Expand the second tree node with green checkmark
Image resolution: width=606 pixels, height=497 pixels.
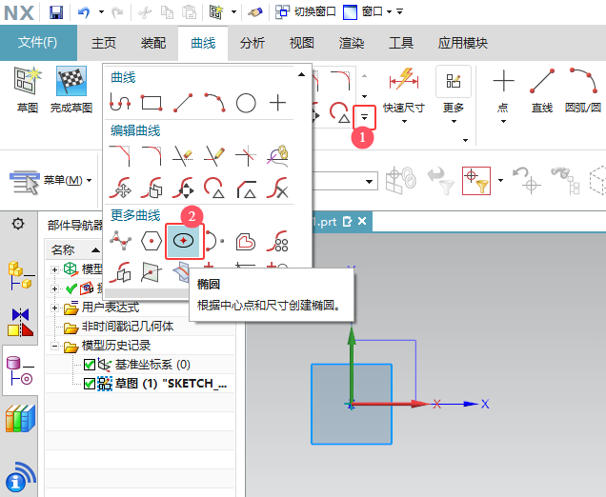(54, 288)
